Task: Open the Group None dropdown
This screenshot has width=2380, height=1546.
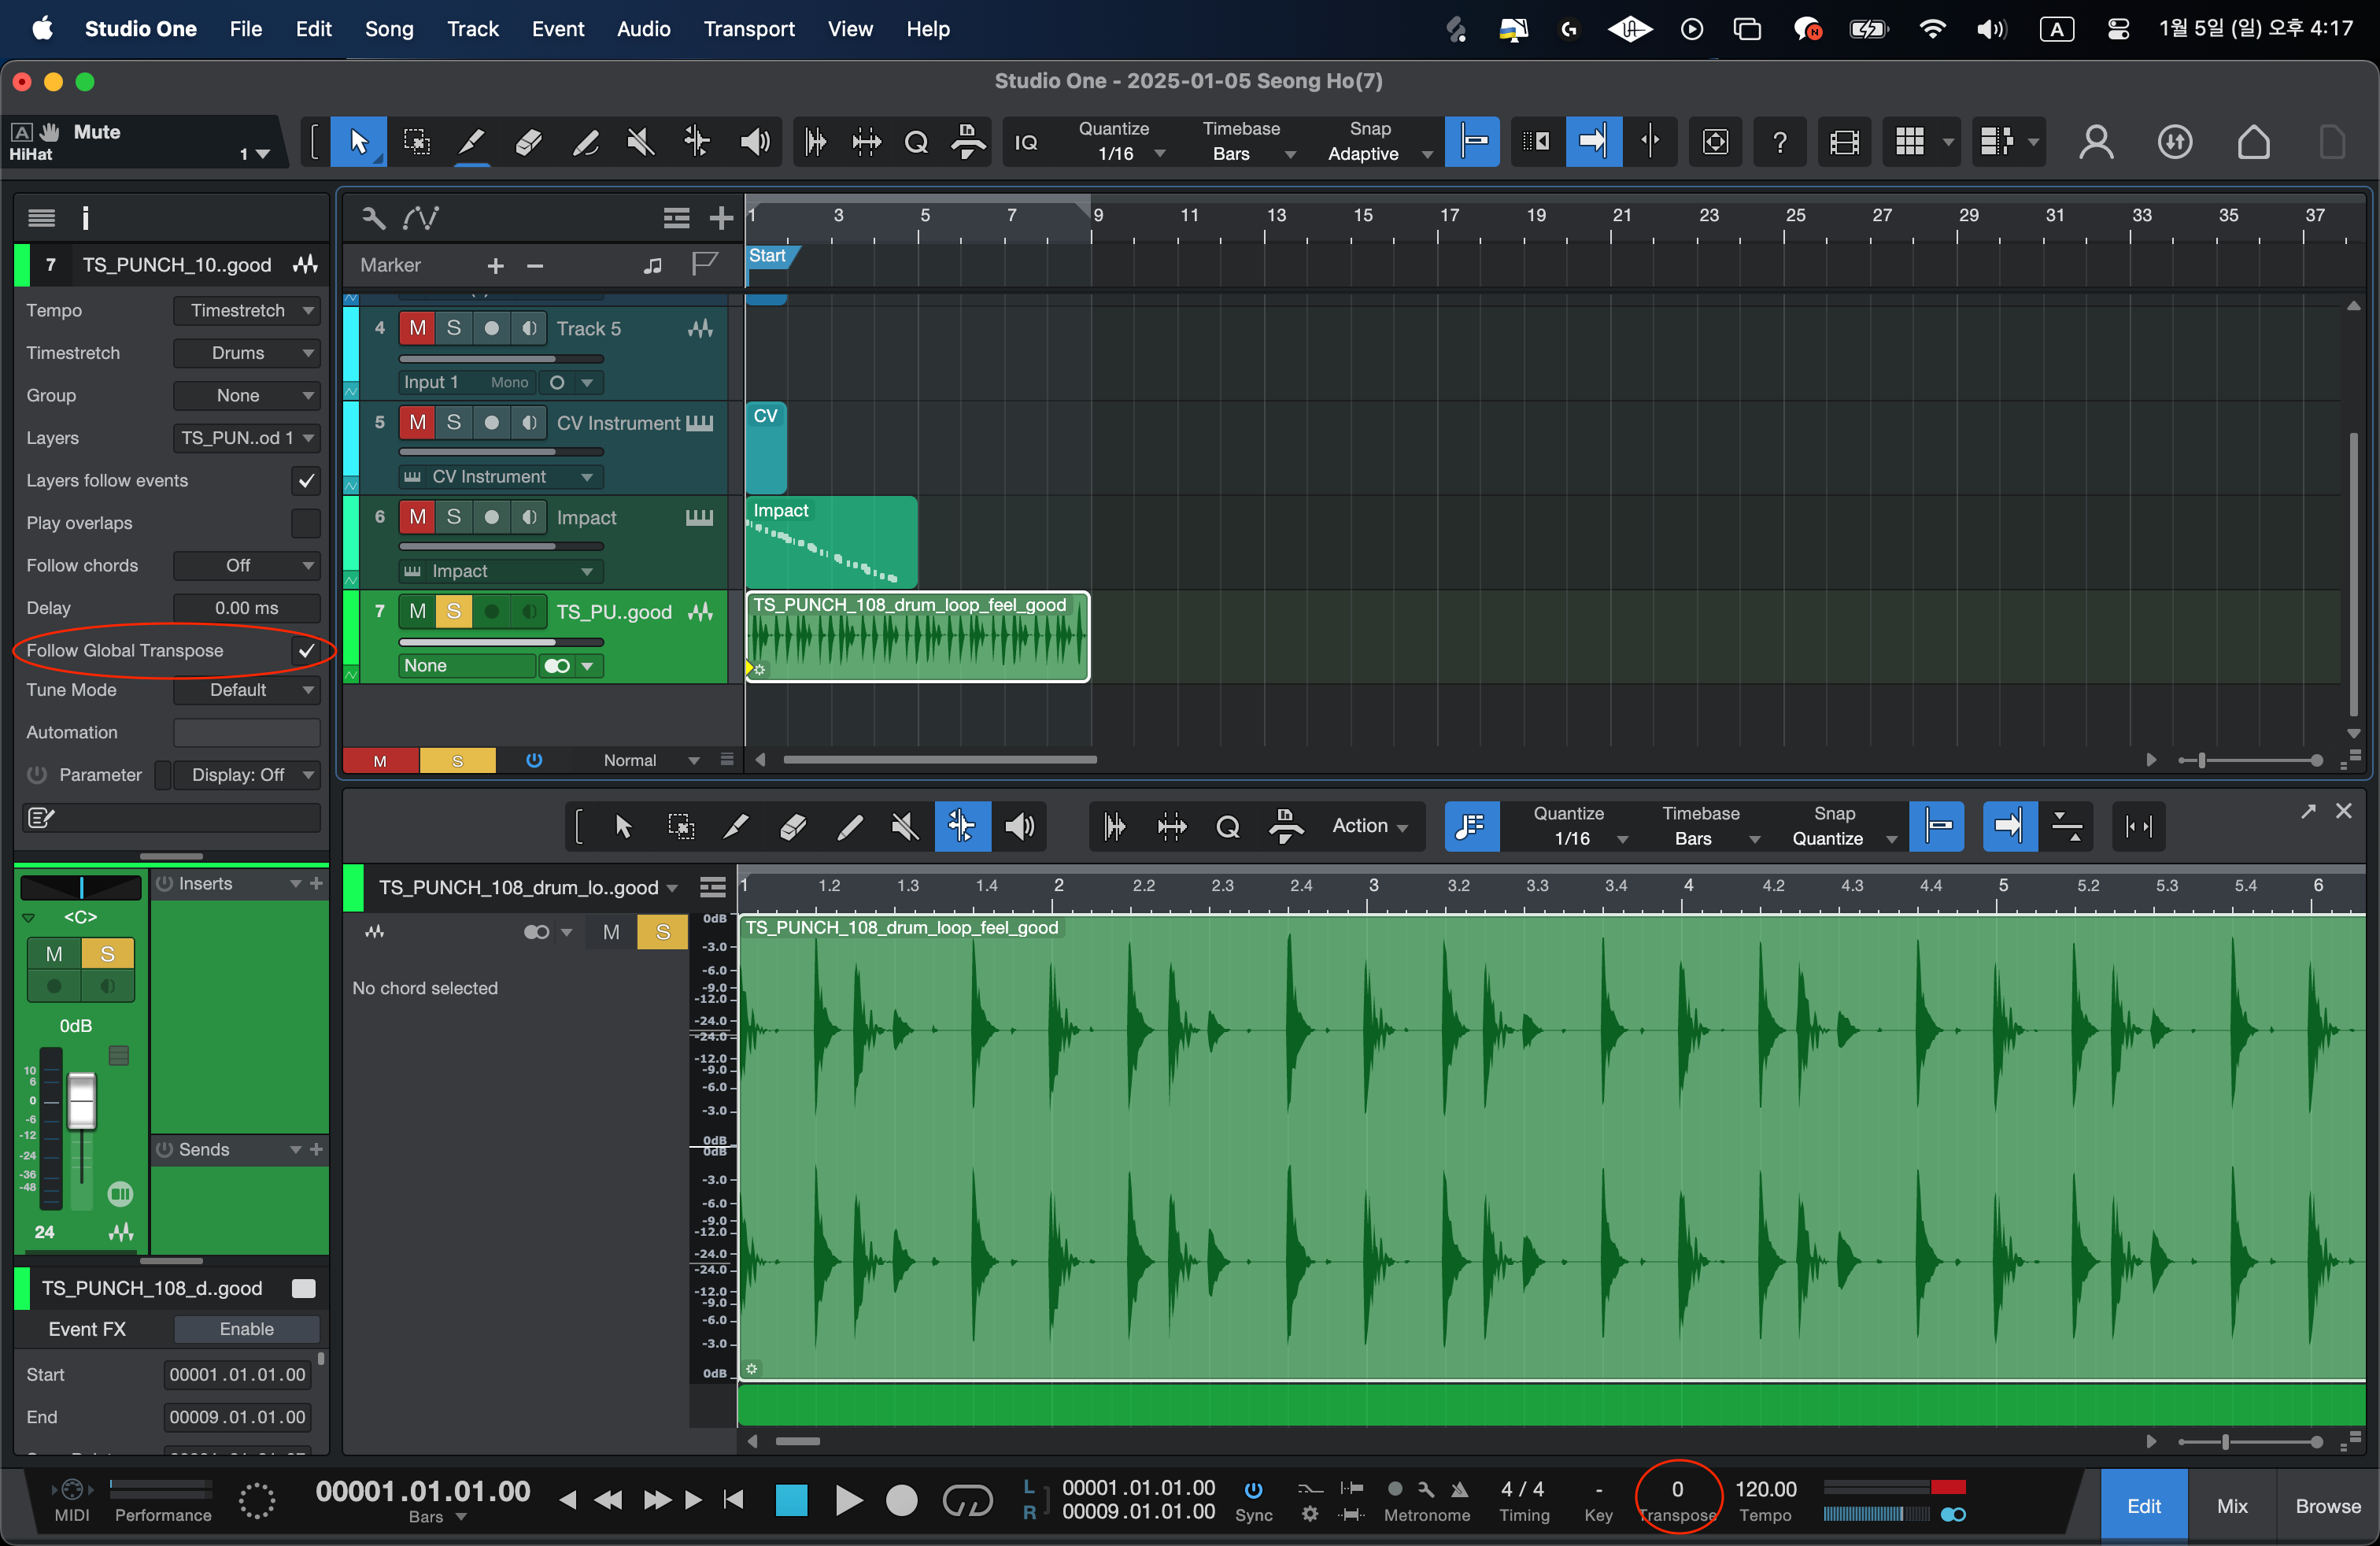Action: coord(246,396)
